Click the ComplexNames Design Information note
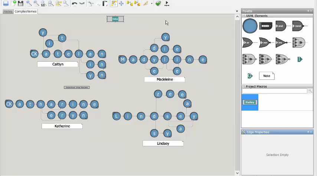 pos(76,87)
